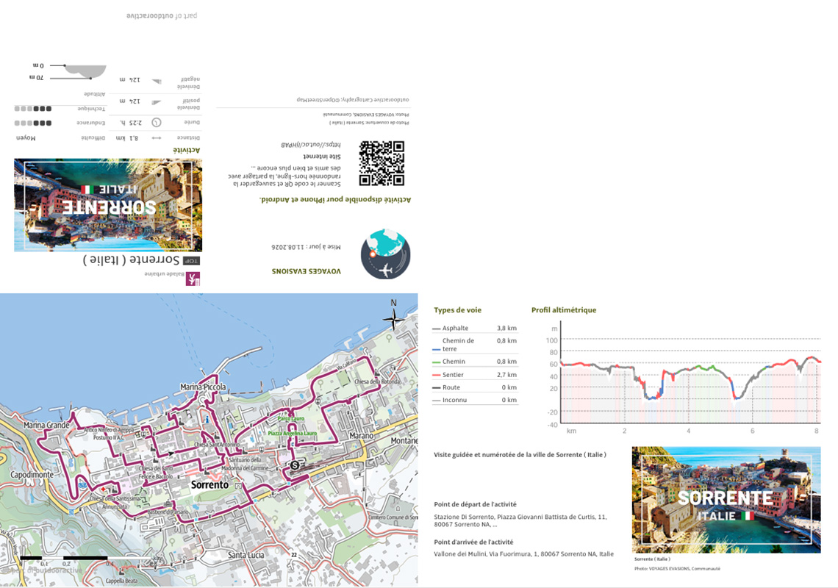Click the Marina Piccola map label
The height and width of the screenshot is (588, 838).
(203, 387)
